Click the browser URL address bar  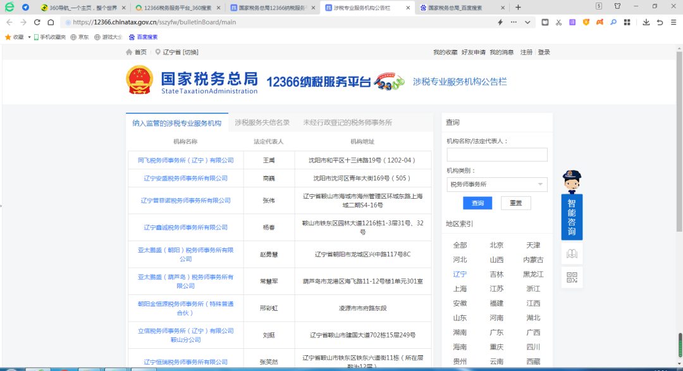pyautogui.click(x=279, y=22)
